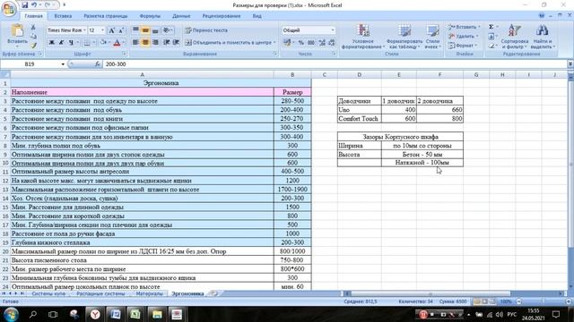Image resolution: width=574 pixels, height=322 pixels.
Task: Apply font color with the red A icon
Action: click(x=117, y=43)
